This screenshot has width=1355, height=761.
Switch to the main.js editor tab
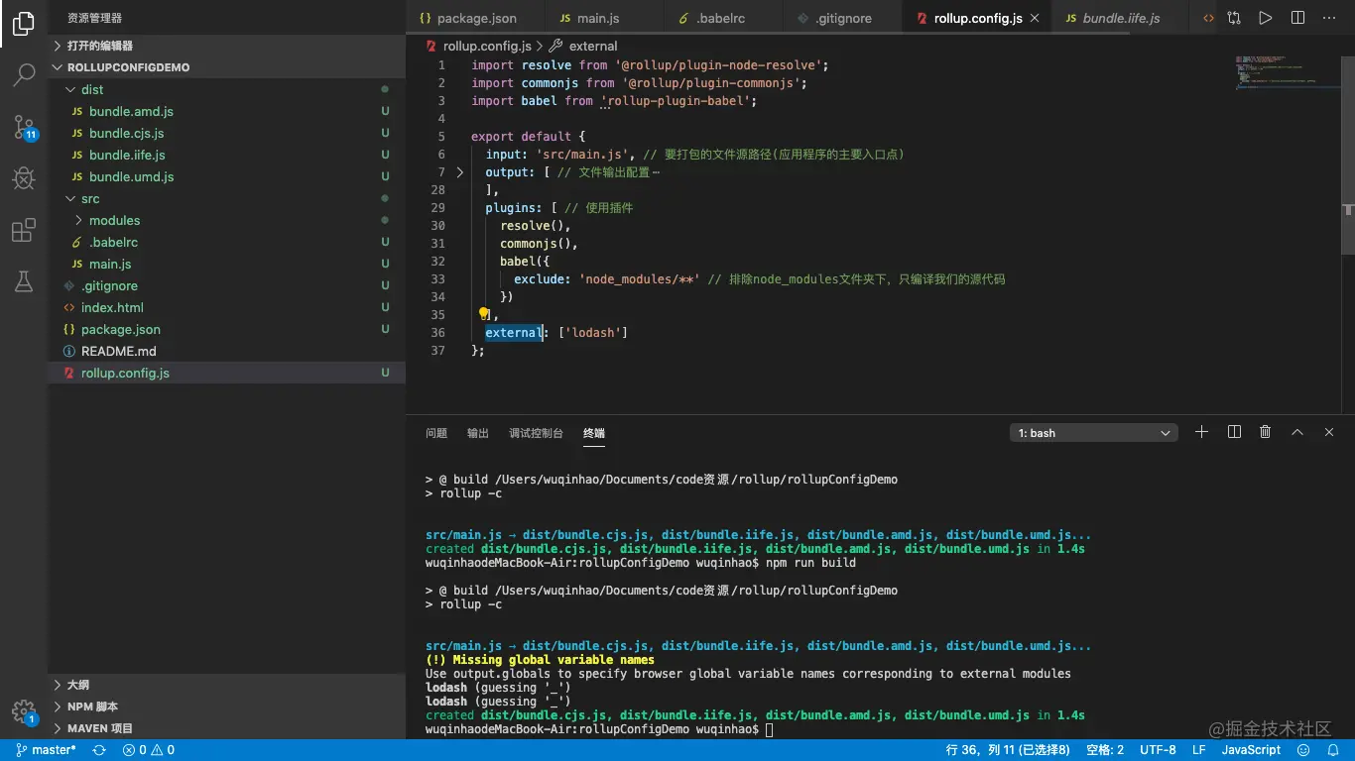[x=603, y=18]
